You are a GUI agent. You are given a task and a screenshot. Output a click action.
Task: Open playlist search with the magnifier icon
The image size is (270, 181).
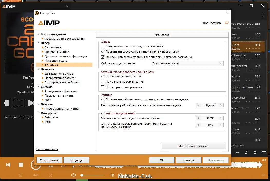(x=255, y=153)
